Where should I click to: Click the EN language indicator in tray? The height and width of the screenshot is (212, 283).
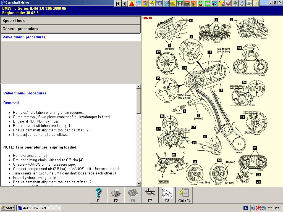[x=245, y=208]
